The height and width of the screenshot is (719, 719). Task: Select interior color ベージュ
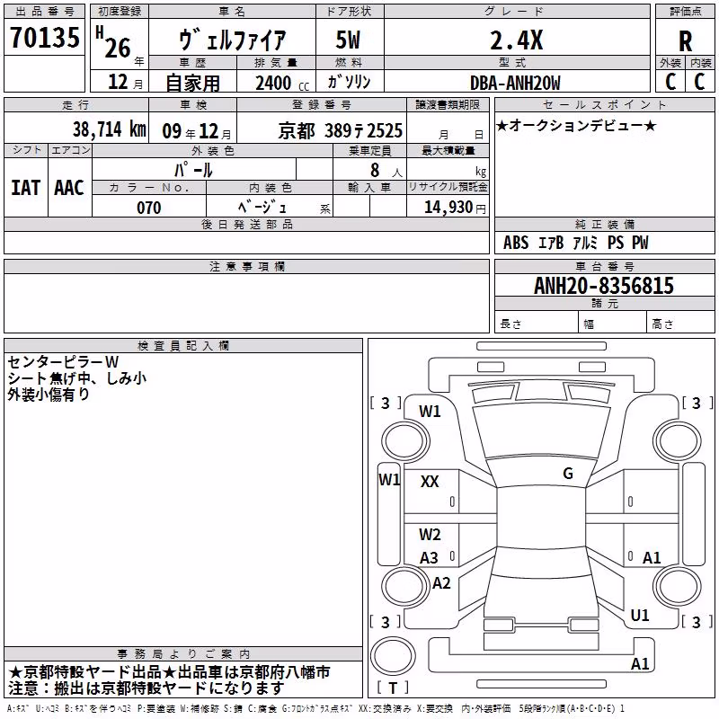[262, 207]
